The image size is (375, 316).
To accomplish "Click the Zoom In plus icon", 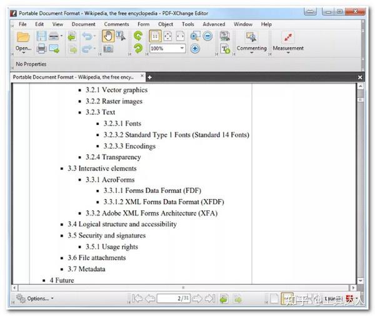I will [x=195, y=49].
